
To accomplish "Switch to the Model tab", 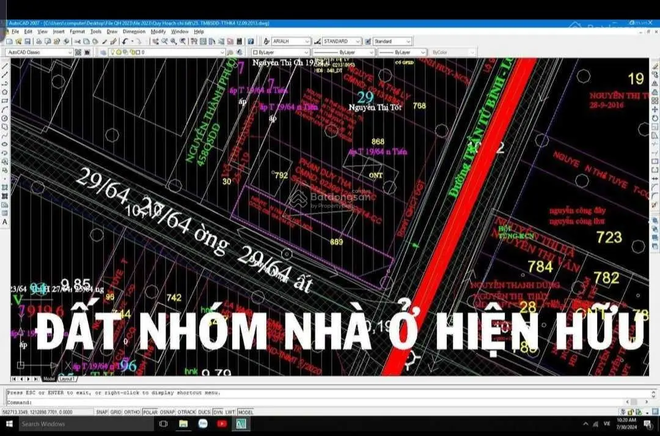I will (x=50, y=379).
